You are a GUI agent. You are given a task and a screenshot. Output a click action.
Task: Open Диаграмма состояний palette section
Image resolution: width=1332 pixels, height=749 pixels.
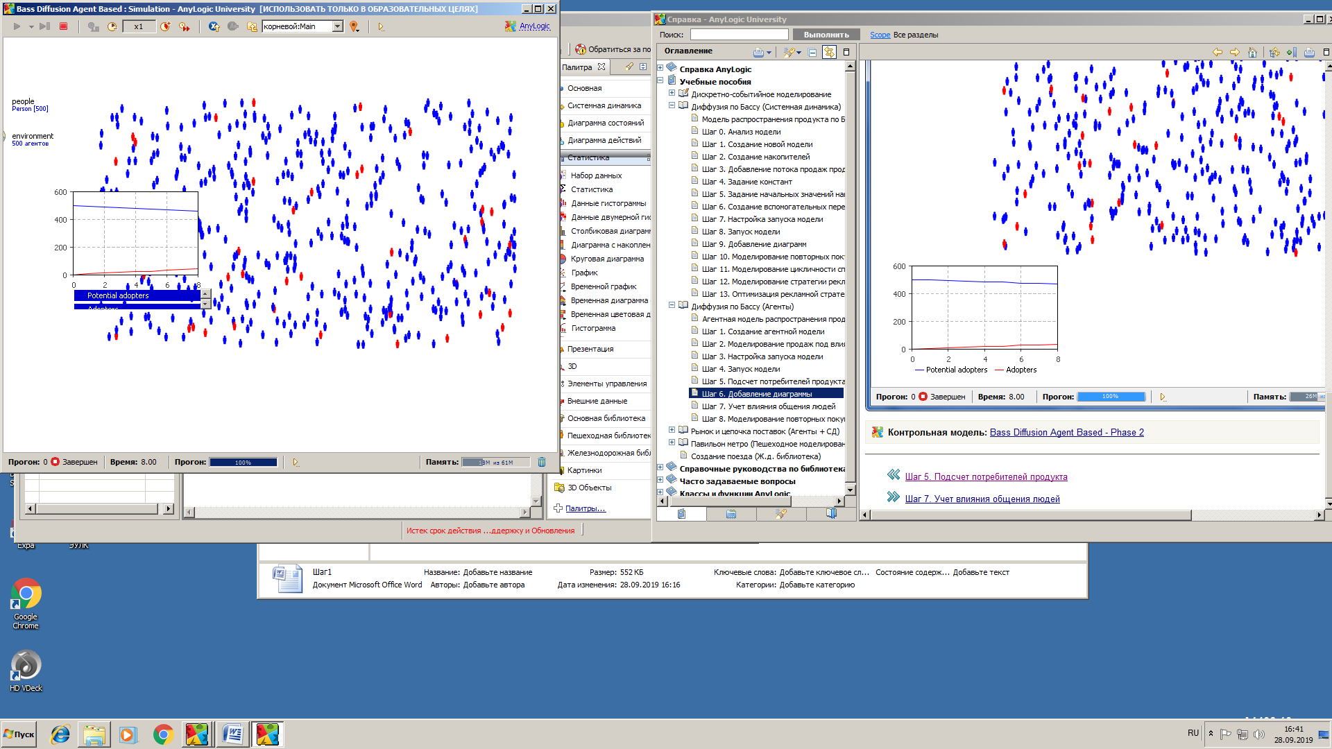point(606,123)
